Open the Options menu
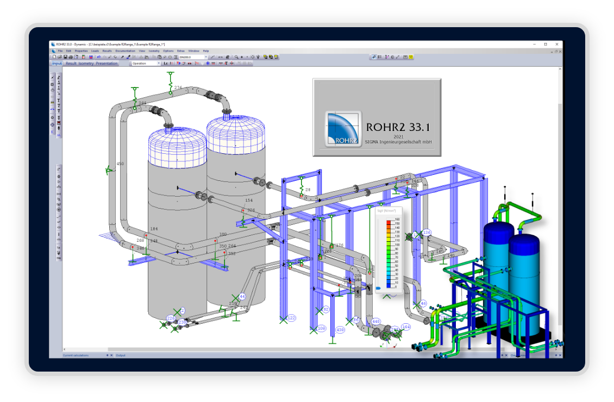 pyautogui.click(x=168, y=51)
